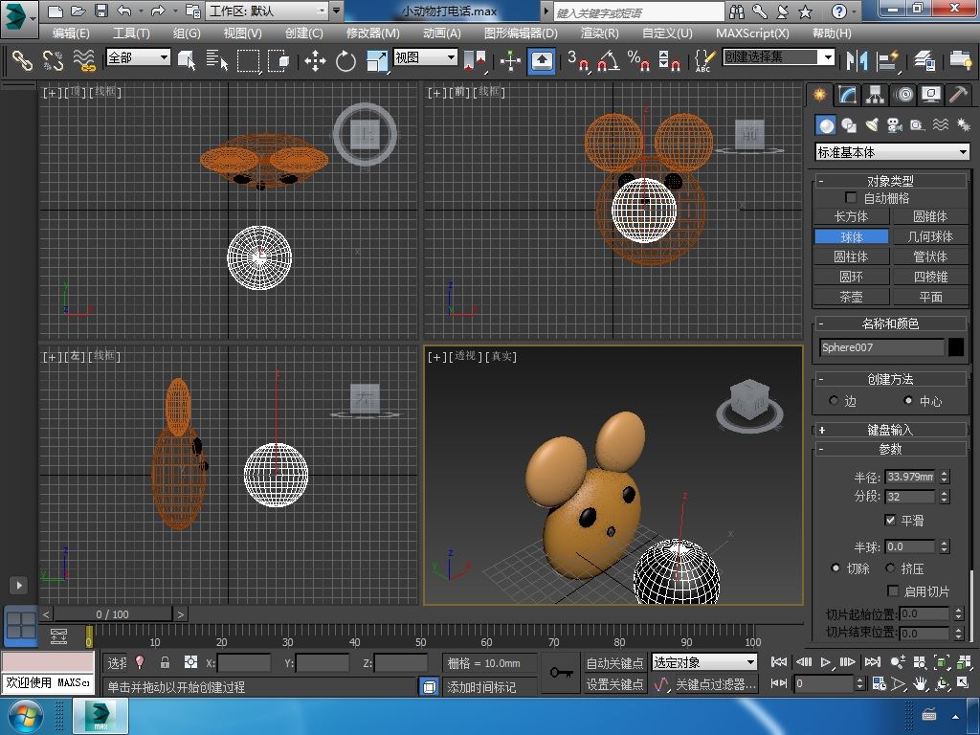Click the Undo arrow in title bar

[x=123, y=11]
